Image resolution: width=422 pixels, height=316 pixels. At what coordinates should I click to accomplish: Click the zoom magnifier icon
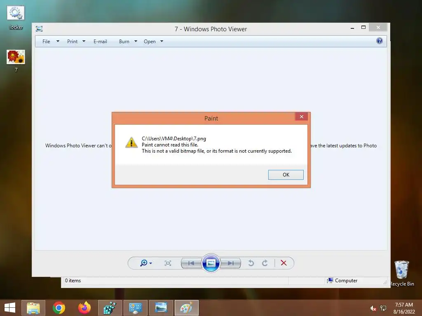pyautogui.click(x=144, y=263)
